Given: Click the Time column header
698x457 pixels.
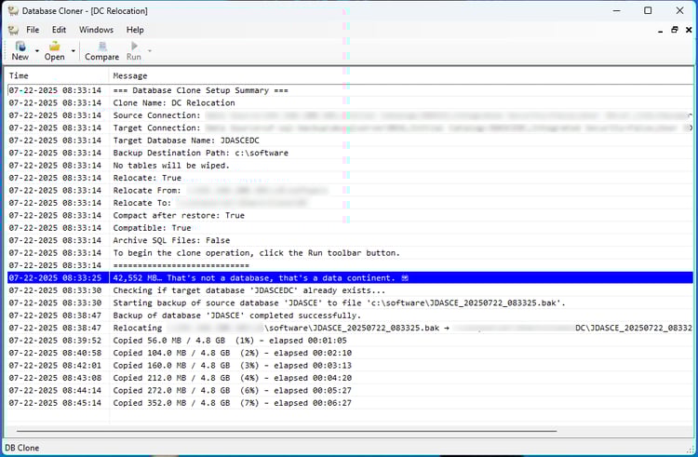Looking at the screenshot, I should (x=57, y=75).
